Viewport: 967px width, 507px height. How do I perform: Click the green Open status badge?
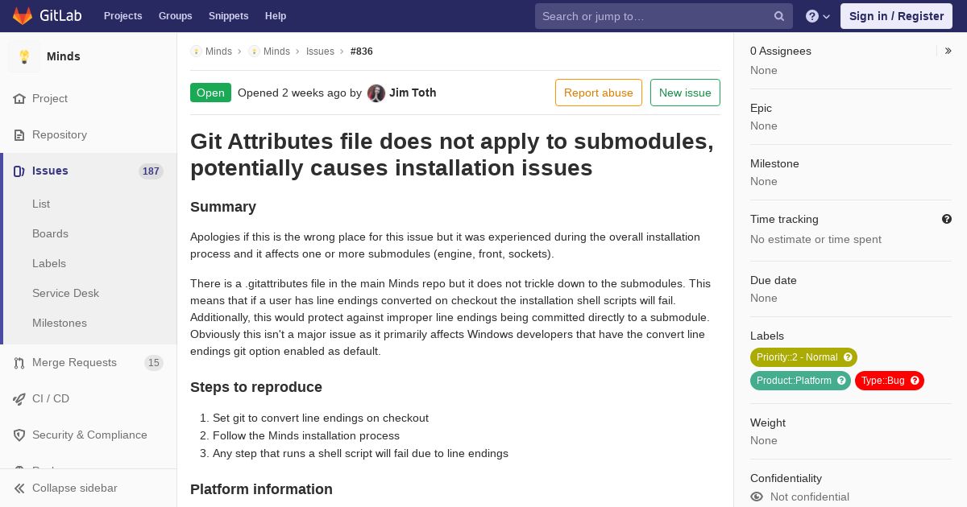click(210, 93)
